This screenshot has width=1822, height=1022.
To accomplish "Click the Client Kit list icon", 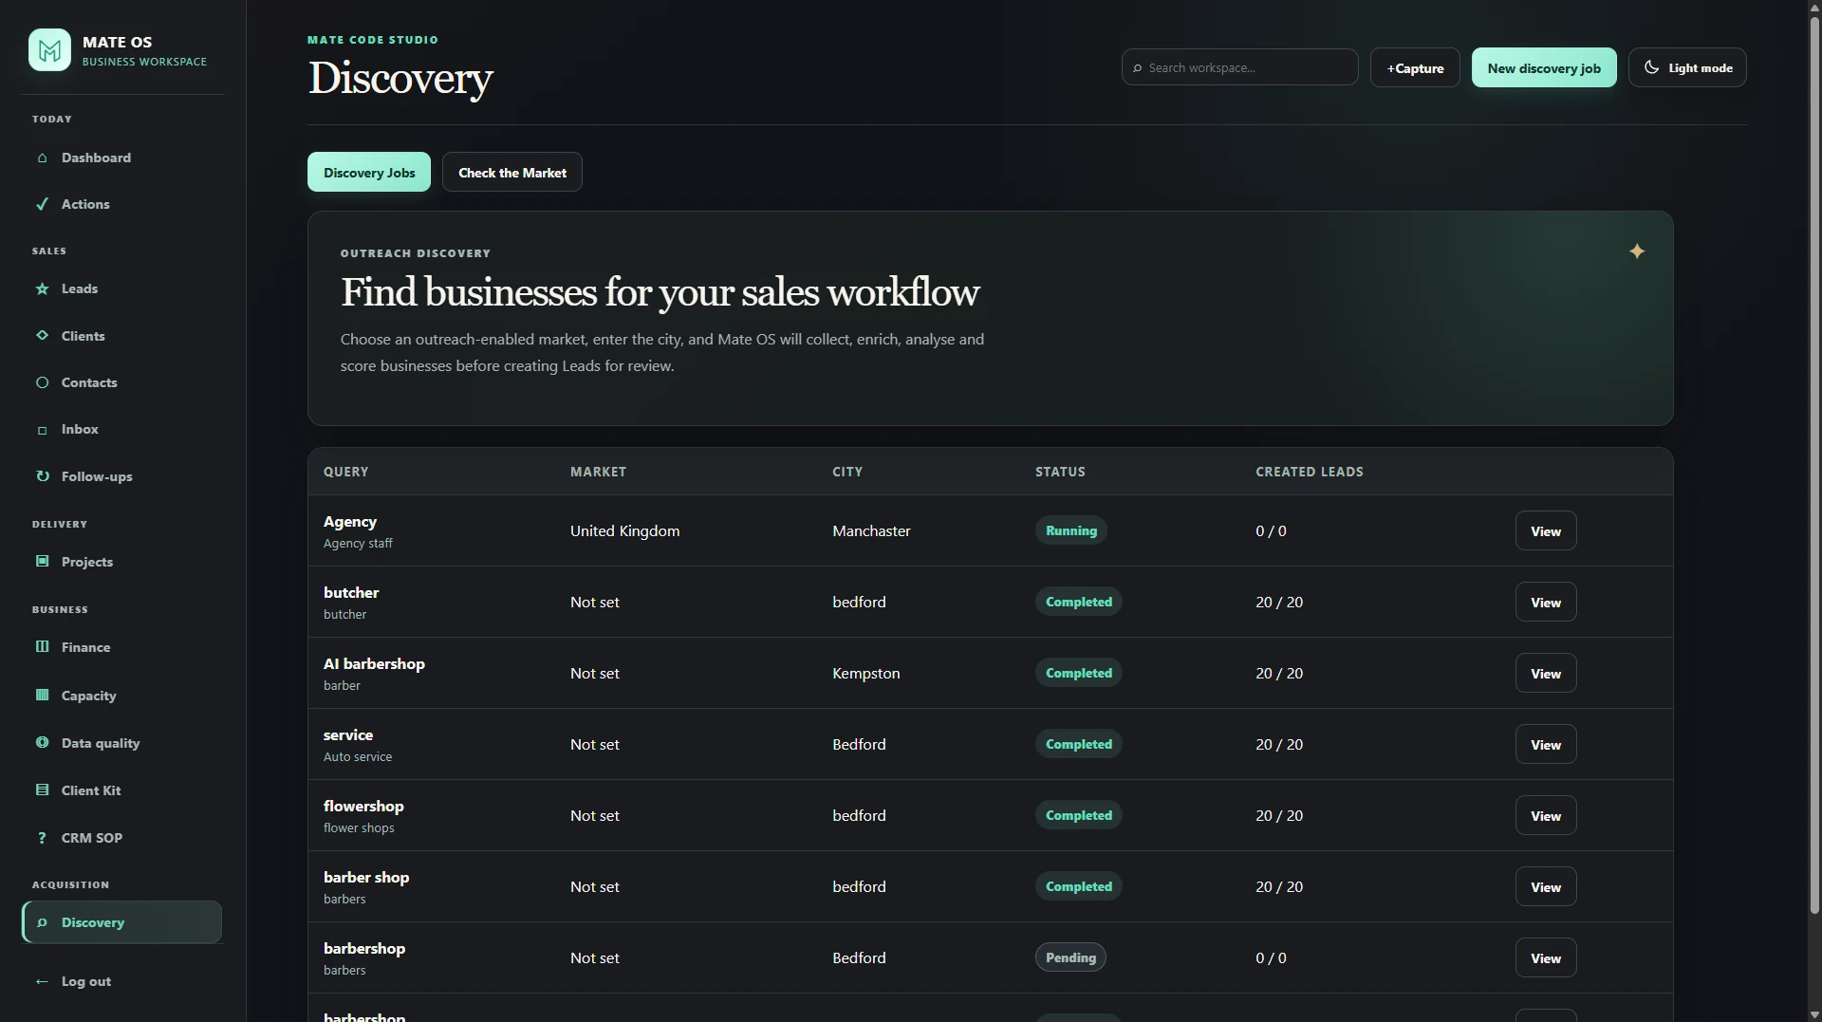I will tap(42, 790).
